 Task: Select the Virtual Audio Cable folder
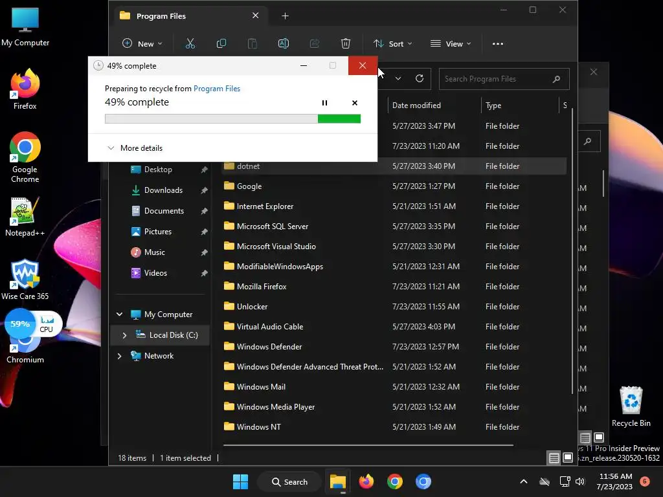pyautogui.click(x=394, y=327)
